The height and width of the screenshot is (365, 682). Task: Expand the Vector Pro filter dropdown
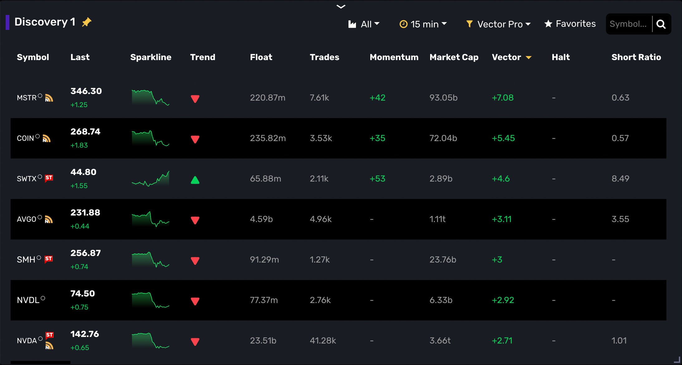pyautogui.click(x=498, y=24)
